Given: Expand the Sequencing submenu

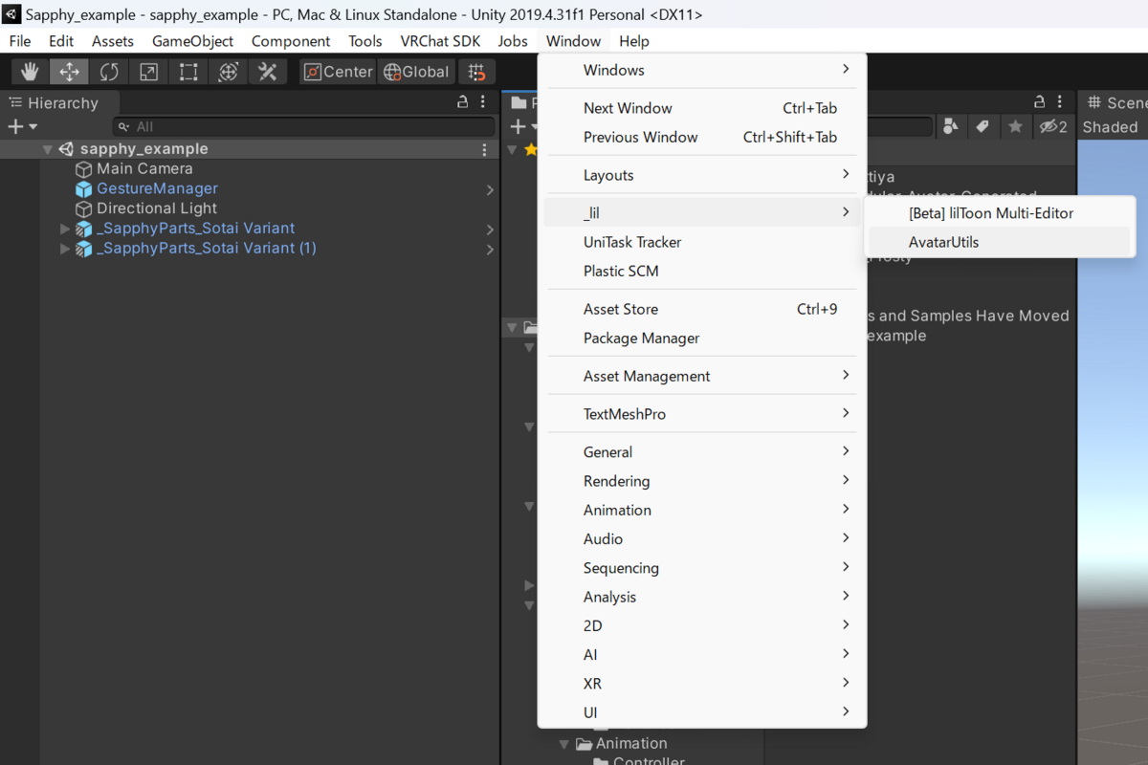Looking at the screenshot, I should point(703,567).
